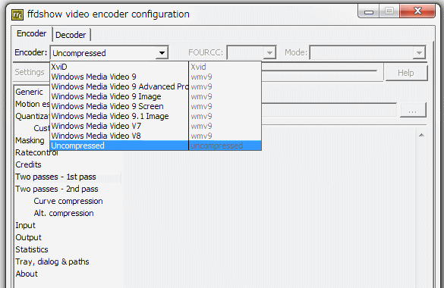
Task: Pick Windows Media Video V8 option
Action: [x=119, y=136]
